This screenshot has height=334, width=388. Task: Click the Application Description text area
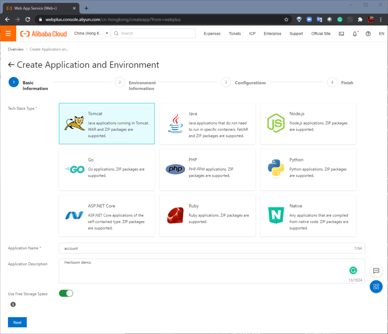coord(212,271)
